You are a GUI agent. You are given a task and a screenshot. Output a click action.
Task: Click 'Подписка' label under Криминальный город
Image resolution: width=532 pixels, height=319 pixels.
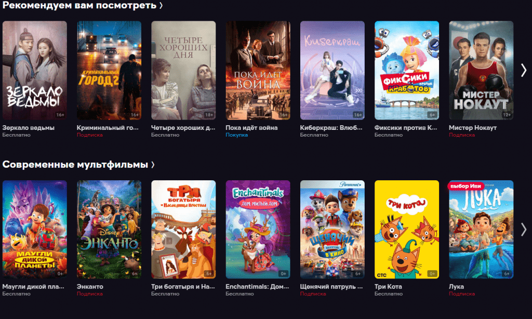pyautogui.click(x=89, y=135)
